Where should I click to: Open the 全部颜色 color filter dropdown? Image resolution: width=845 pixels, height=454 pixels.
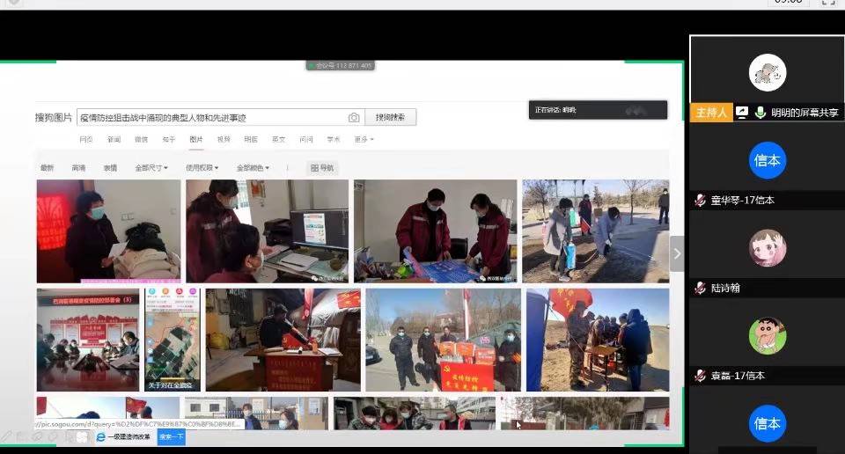tap(253, 168)
